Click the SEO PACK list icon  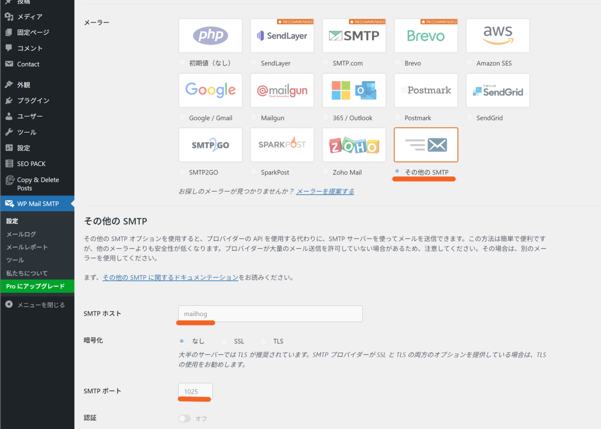(x=9, y=164)
